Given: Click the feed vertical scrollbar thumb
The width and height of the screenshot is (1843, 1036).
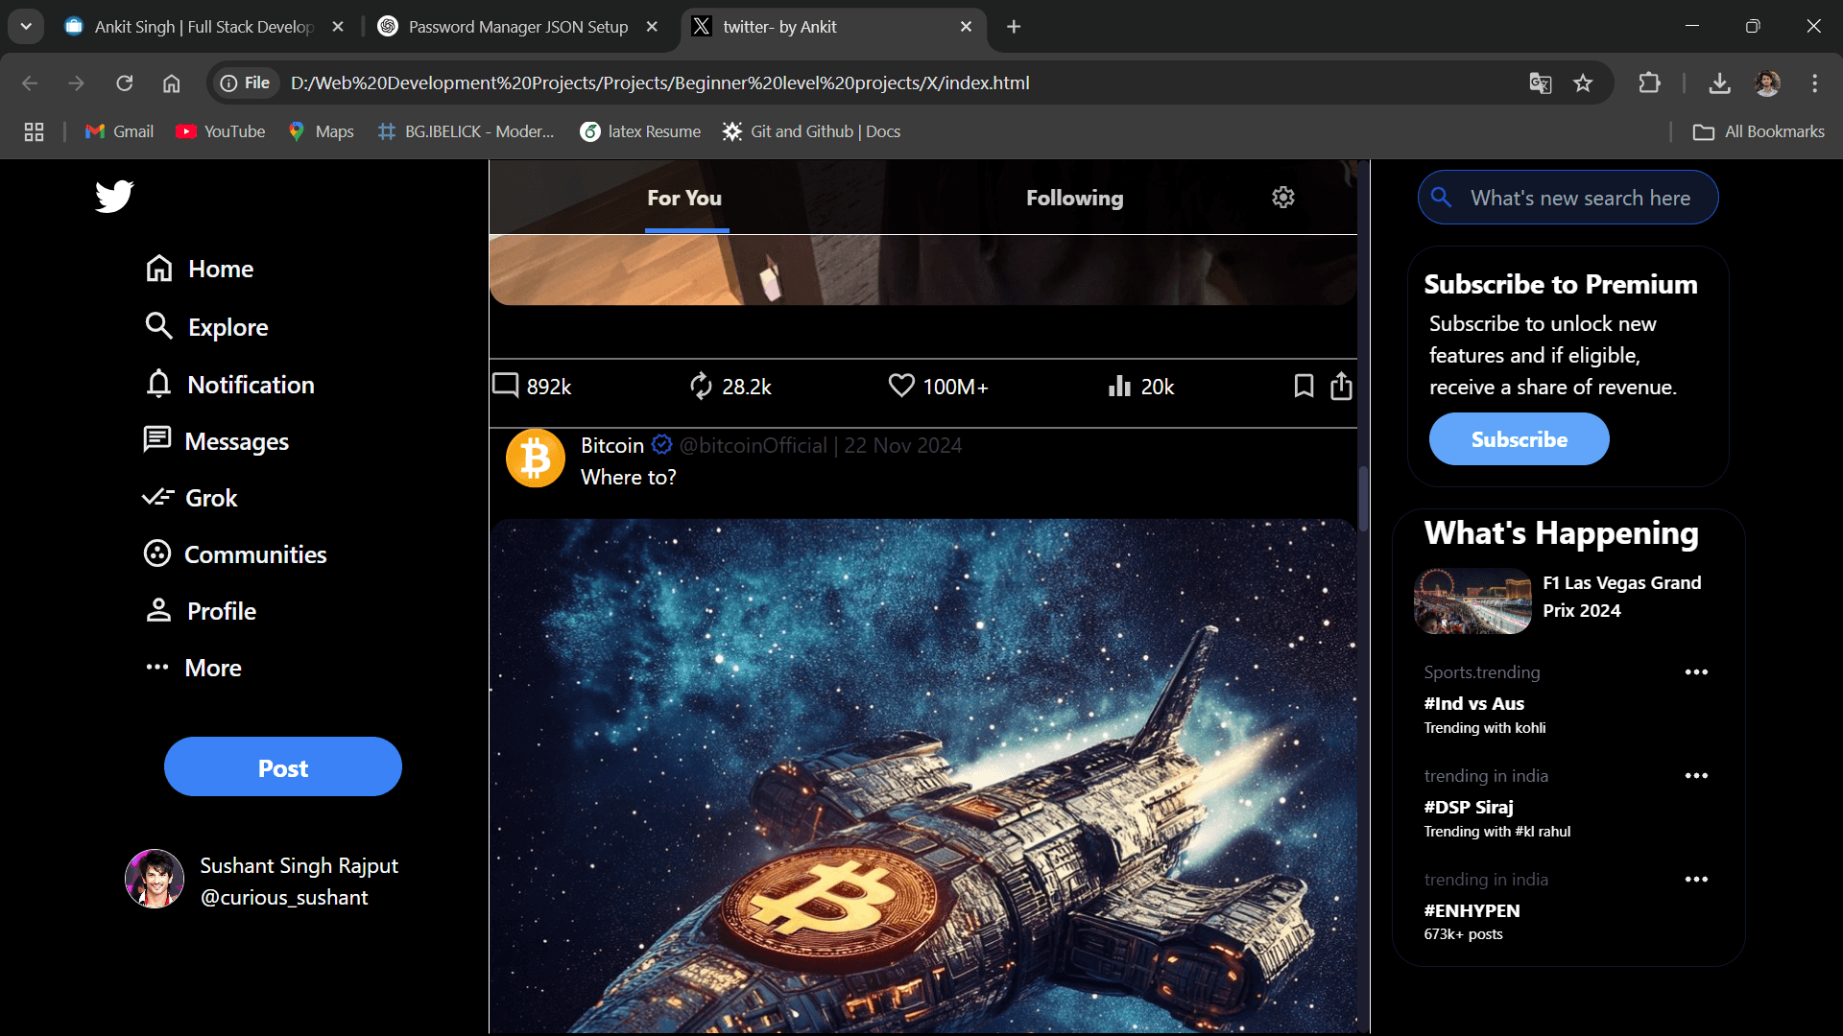Looking at the screenshot, I should 1363,498.
